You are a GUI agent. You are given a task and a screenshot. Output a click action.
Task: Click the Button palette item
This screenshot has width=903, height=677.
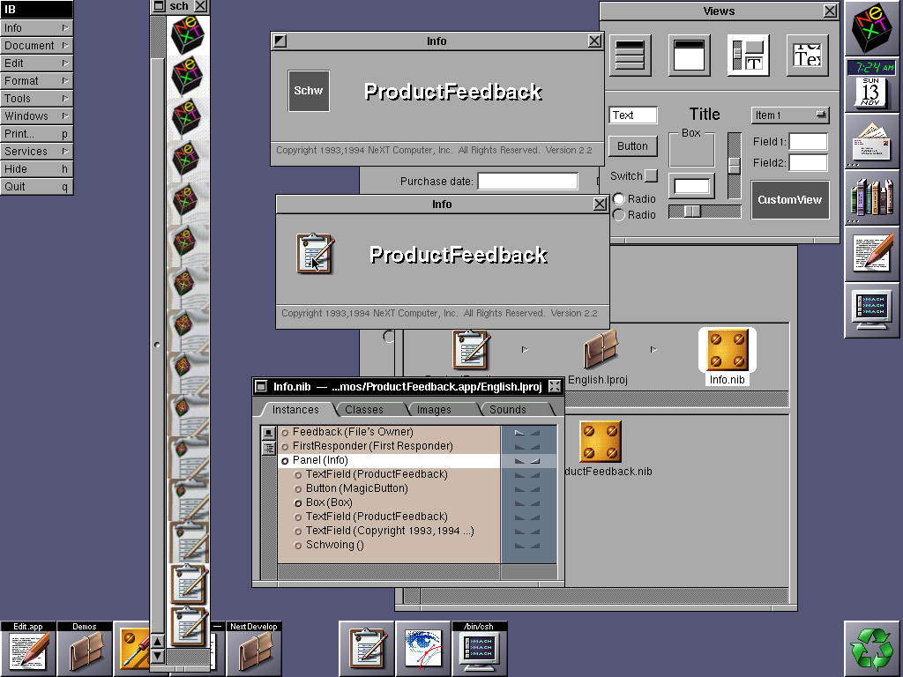[x=632, y=146]
